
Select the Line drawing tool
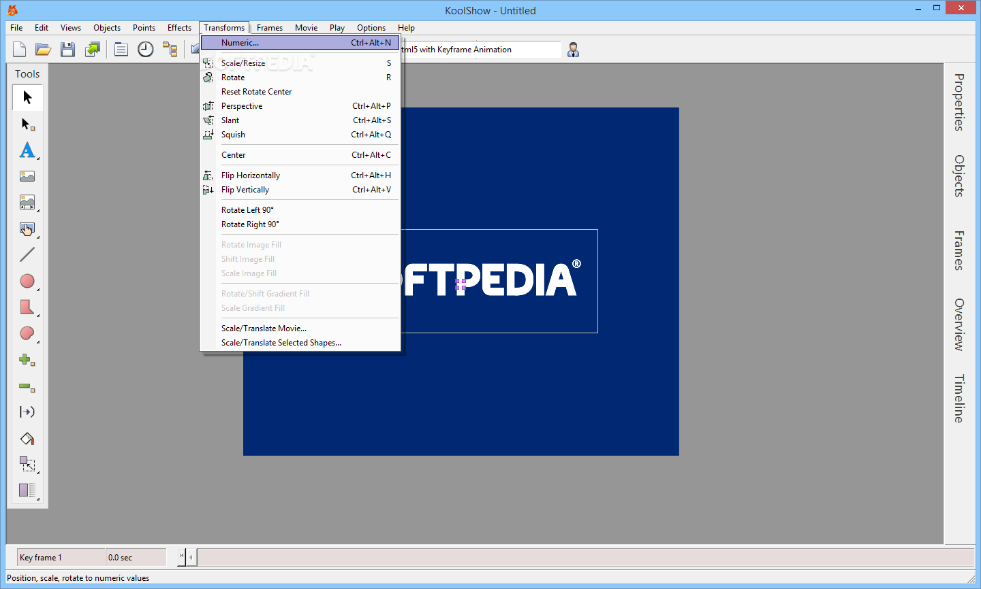(x=27, y=254)
